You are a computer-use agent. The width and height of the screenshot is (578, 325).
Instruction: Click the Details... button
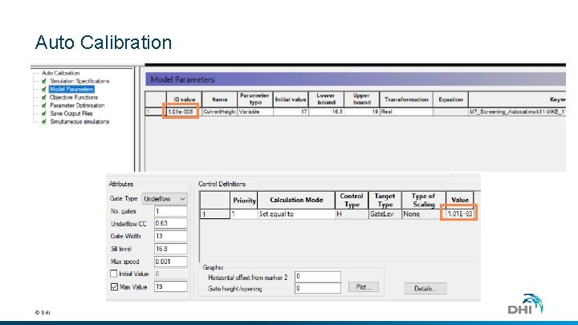pos(425,289)
